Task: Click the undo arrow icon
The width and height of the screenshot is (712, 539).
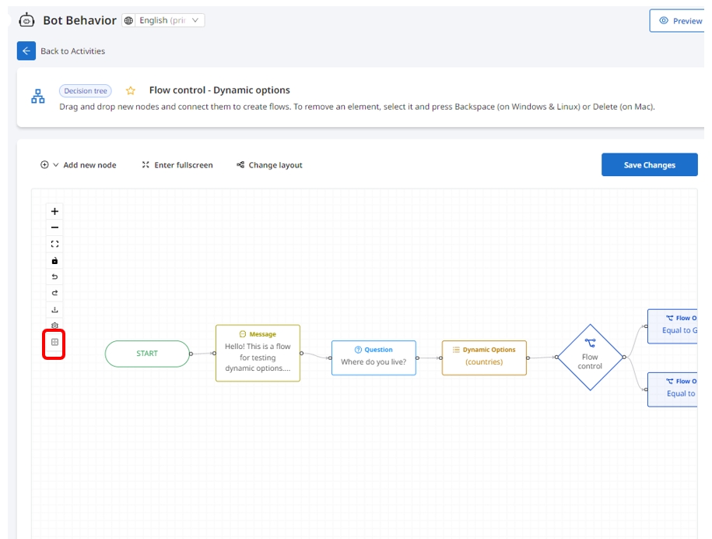Action: pos(54,277)
